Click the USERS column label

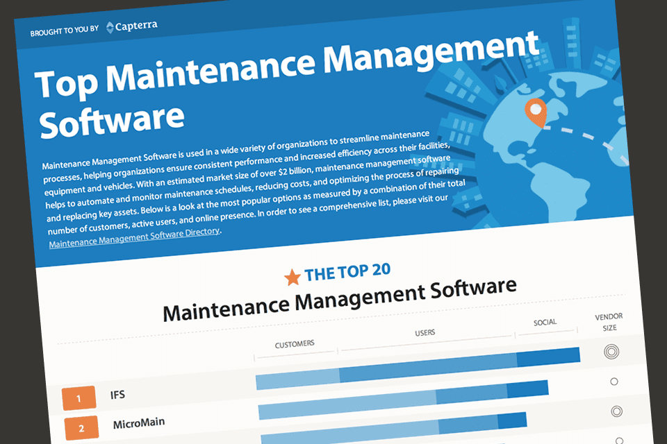[425, 333]
